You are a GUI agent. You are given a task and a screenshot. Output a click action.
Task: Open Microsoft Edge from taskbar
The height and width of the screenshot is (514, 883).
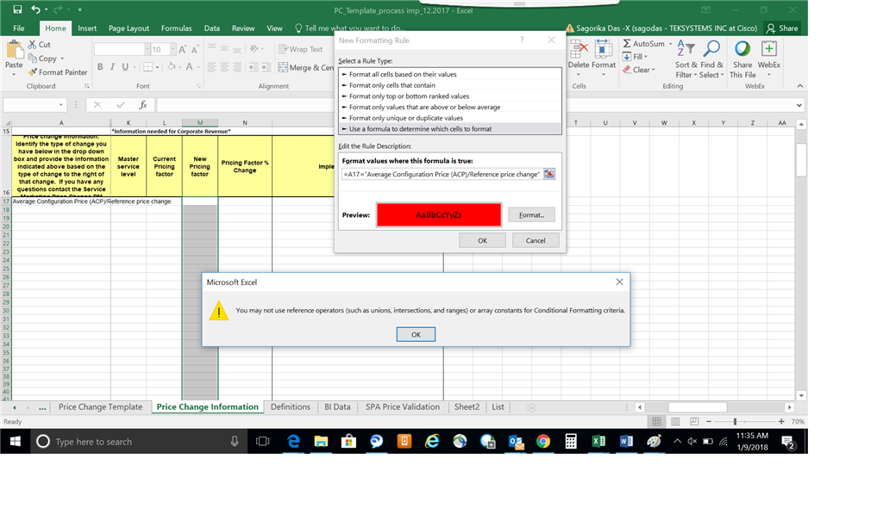coord(293,442)
